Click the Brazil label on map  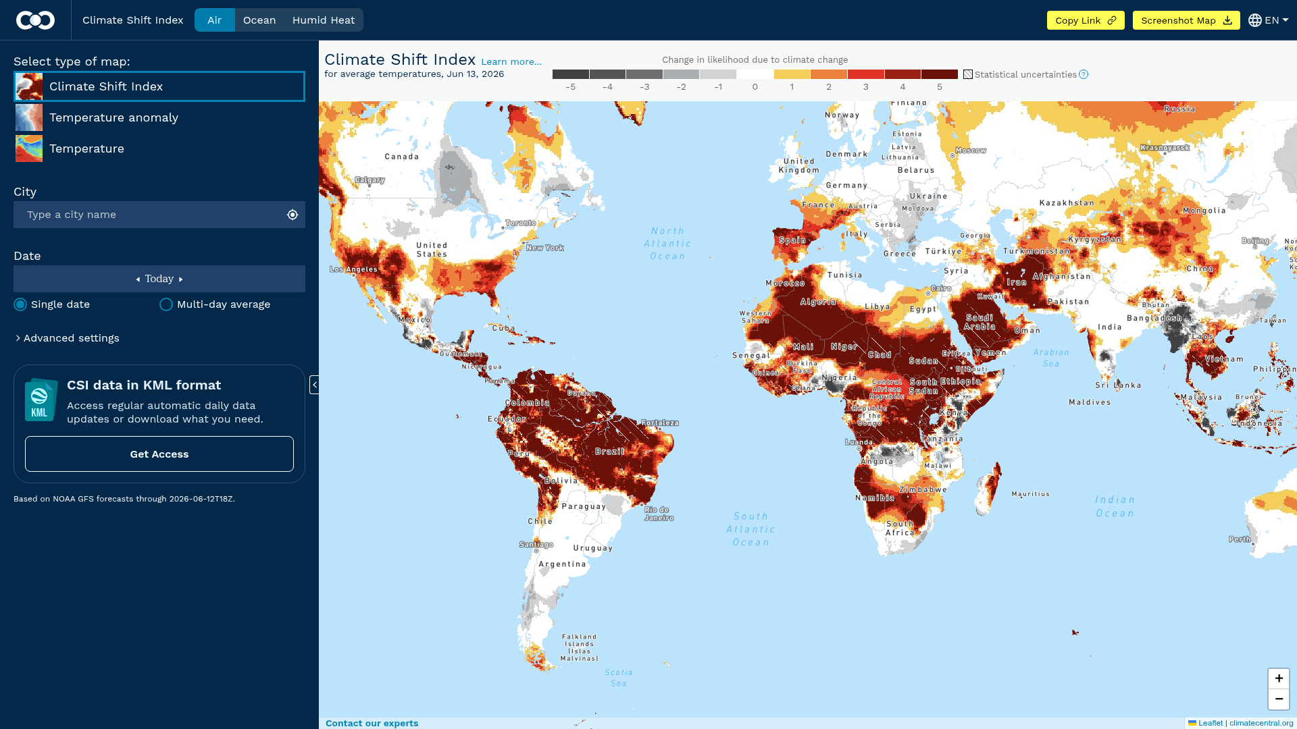[610, 452]
